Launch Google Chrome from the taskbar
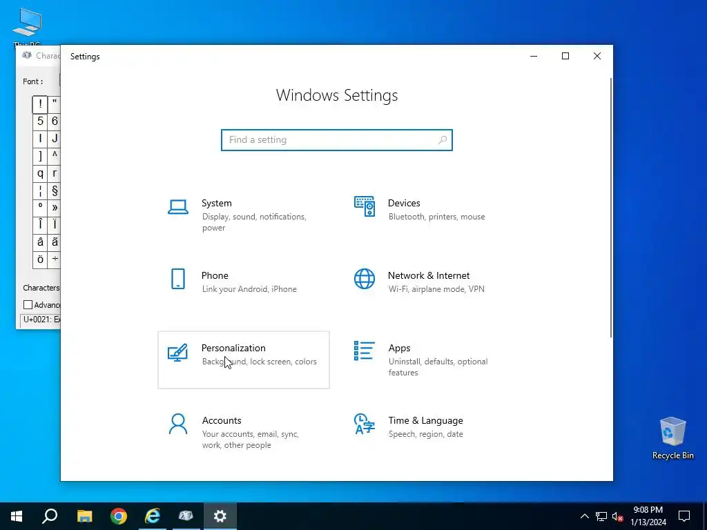This screenshot has width=707, height=530. 119,516
